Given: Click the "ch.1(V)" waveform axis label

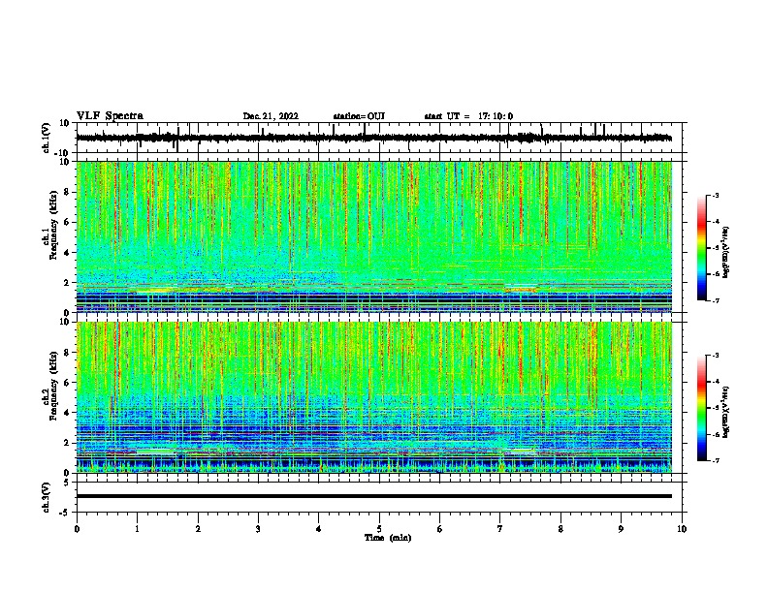Looking at the screenshot, I should (x=46, y=138).
